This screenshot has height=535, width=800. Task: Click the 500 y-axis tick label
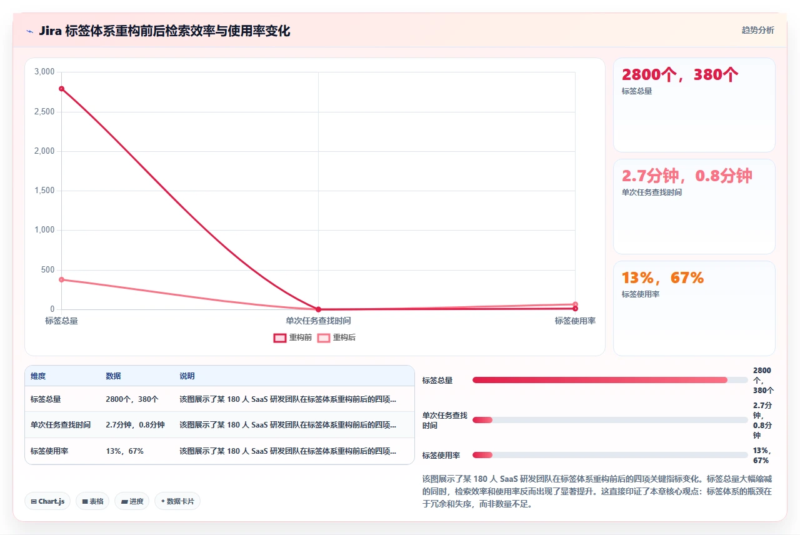[48, 270]
